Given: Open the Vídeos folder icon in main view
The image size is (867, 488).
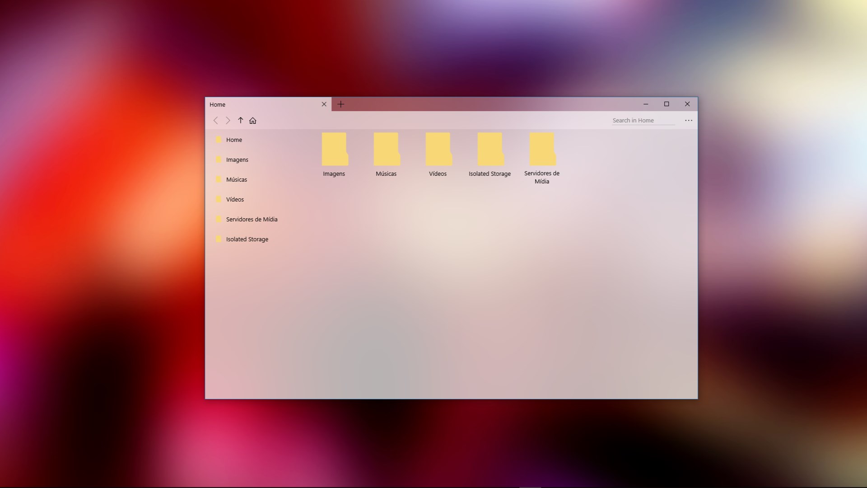Looking at the screenshot, I should [x=438, y=148].
